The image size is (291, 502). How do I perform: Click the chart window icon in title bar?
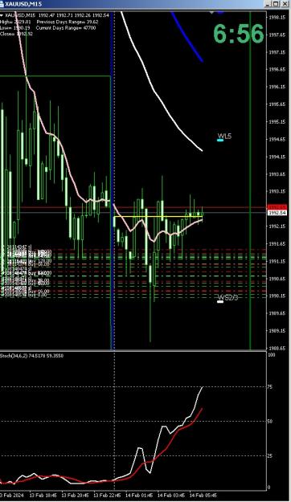point(2,4)
